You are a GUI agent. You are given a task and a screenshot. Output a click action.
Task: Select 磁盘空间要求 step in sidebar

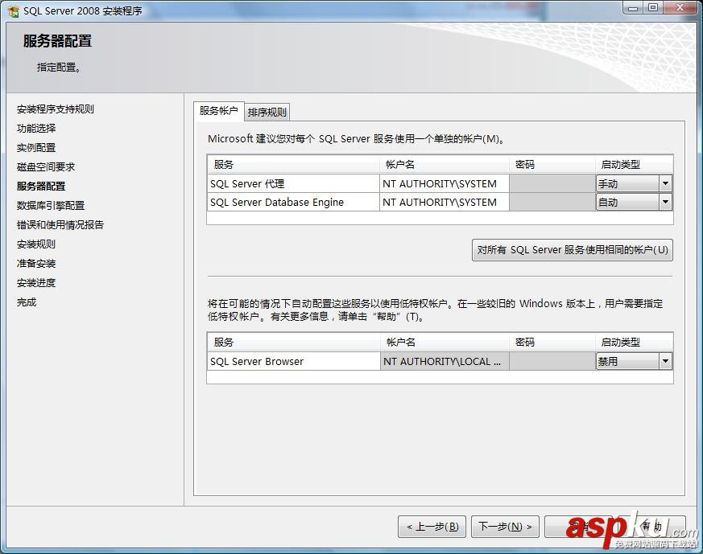tap(46, 167)
